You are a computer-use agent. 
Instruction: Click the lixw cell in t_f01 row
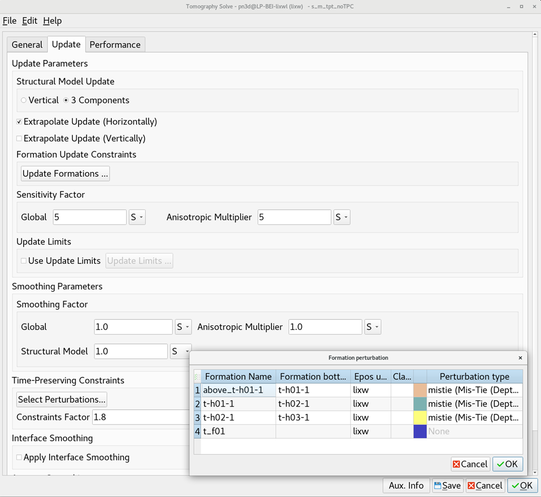[x=370, y=431]
